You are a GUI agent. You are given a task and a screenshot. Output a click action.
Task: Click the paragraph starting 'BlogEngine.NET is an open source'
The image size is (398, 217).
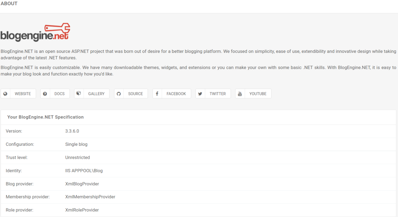click(198, 55)
